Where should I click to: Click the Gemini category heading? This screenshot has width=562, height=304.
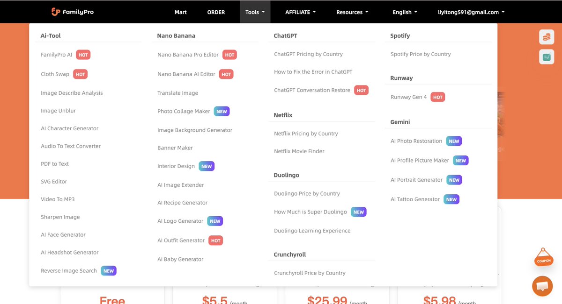tap(400, 122)
